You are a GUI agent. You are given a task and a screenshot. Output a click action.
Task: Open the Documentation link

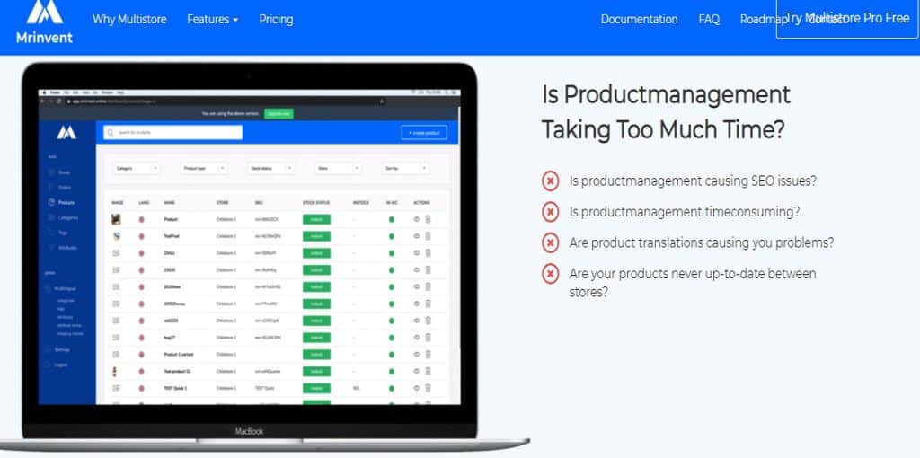point(639,20)
